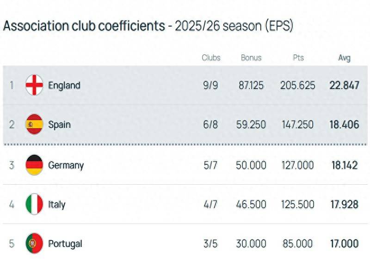Sort by the Avg column header
The width and height of the screenshot is (370, 277).
point(344,58)
